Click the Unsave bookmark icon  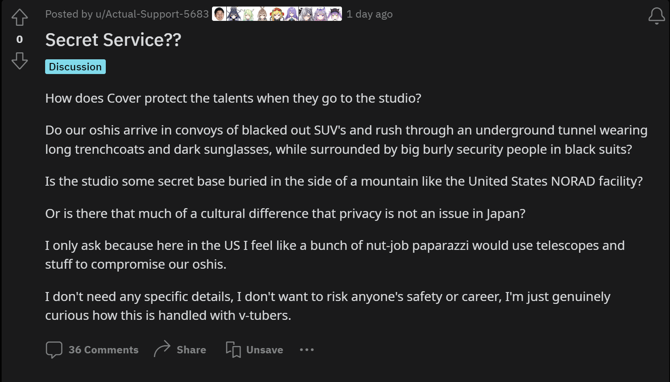[x=233, y=350]
